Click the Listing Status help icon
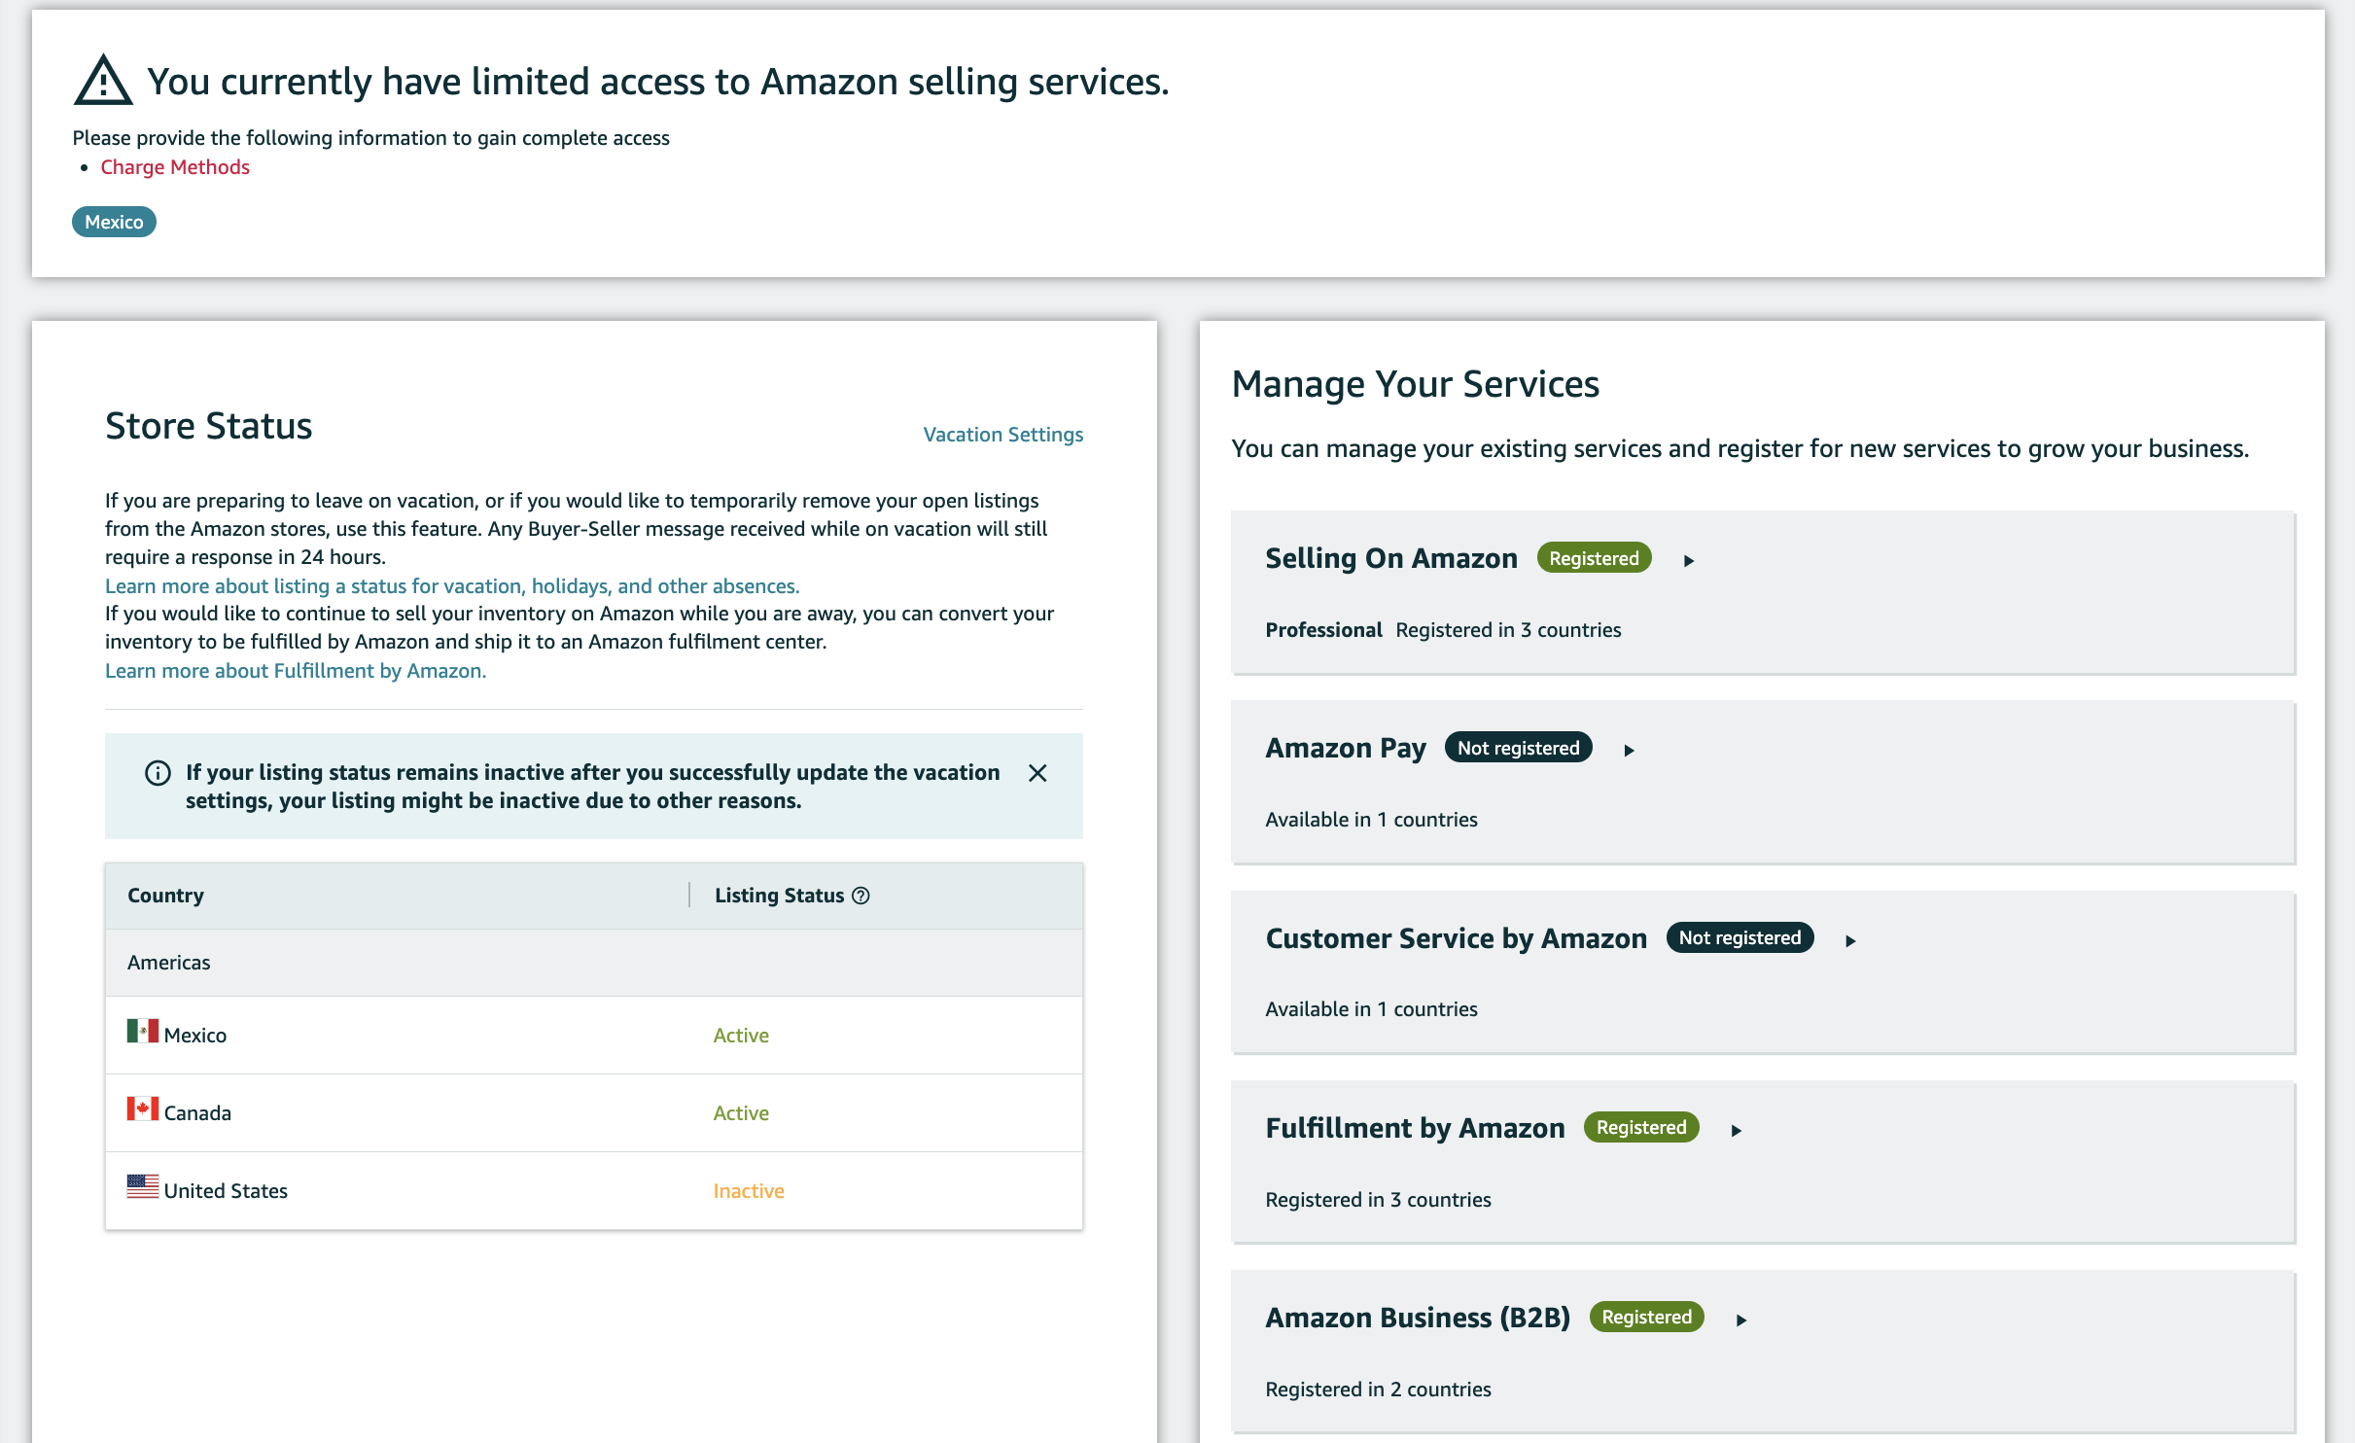 pyautogui.click(x=861, y=896)
